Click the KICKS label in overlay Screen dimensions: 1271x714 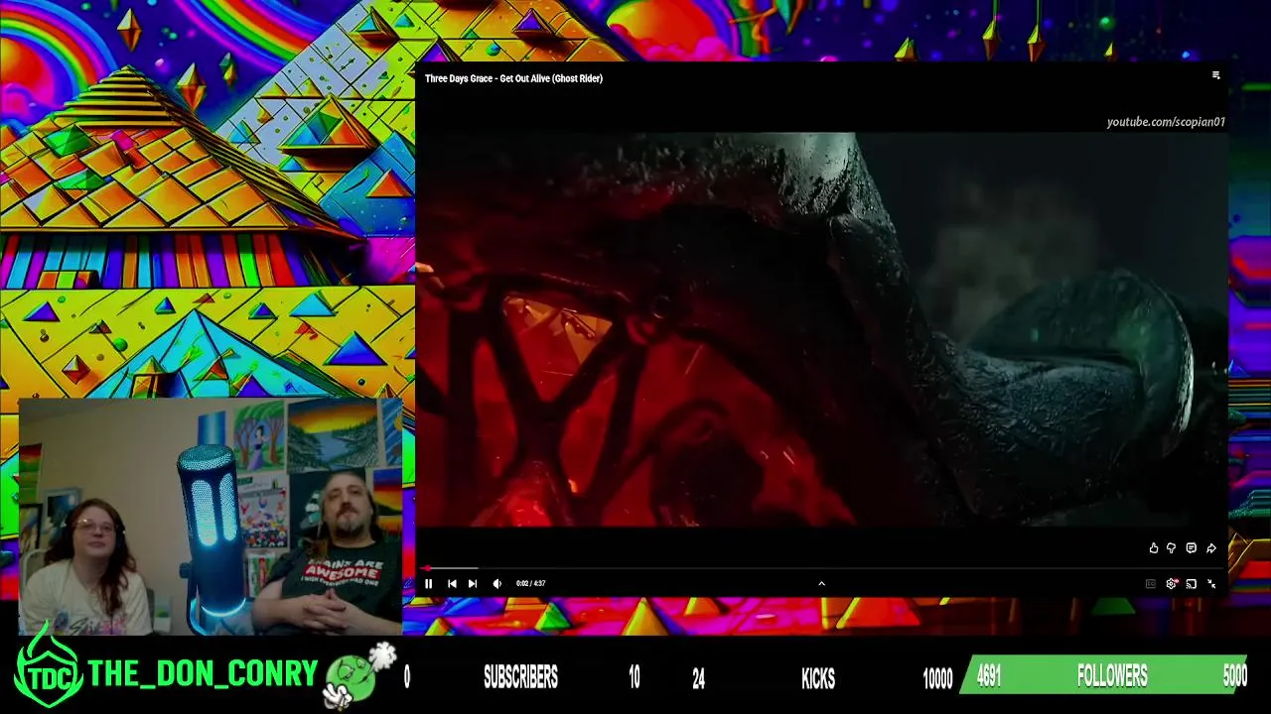tap(818, 678)
